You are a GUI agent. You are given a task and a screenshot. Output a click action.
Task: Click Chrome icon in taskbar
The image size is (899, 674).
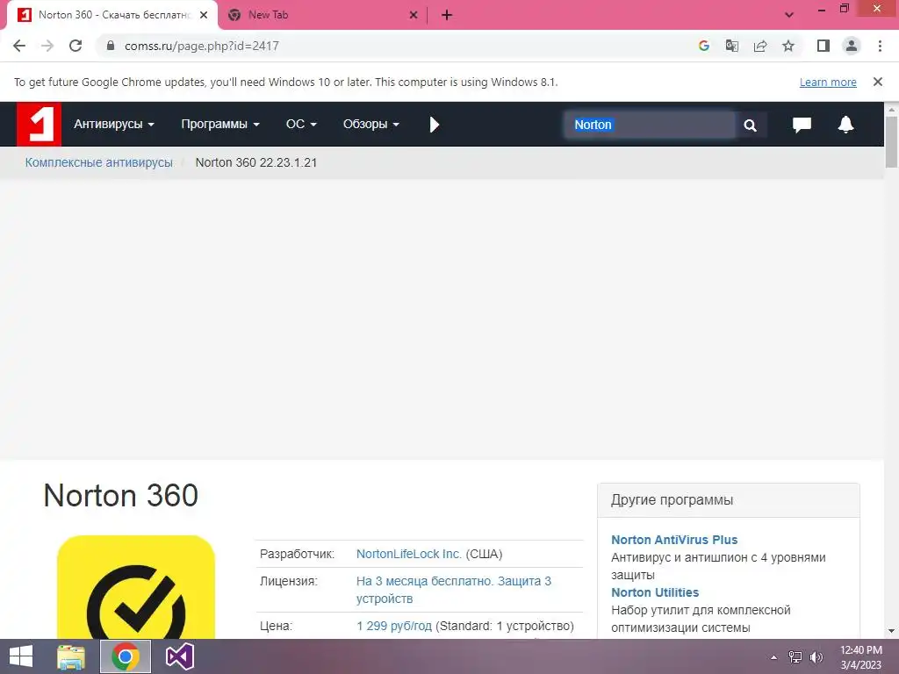pos(126,656)
